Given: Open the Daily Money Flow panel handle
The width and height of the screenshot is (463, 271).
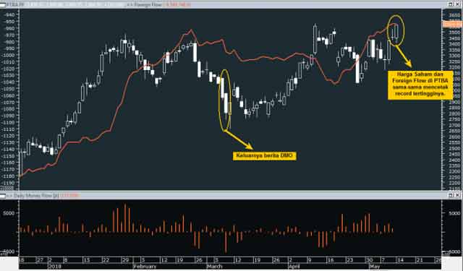Looking at the screenshot, I should tap(3, 196).
